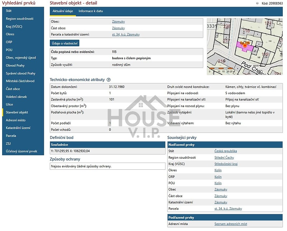287x231 pixels.
Task: Follow the Česká republika link
Action: [x=225, y=151]
